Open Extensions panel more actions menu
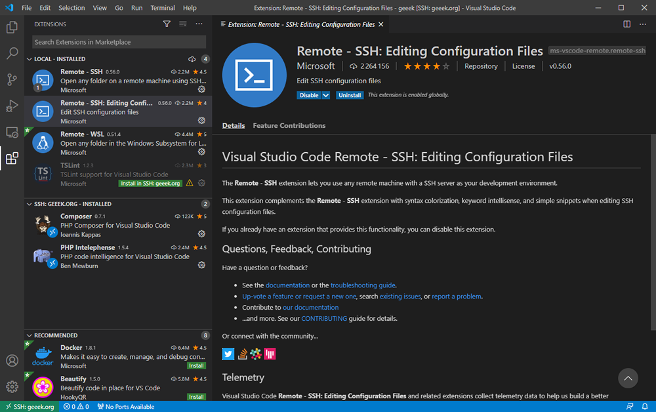The height and width of the screenshot is (412, 656). (199, 24)
